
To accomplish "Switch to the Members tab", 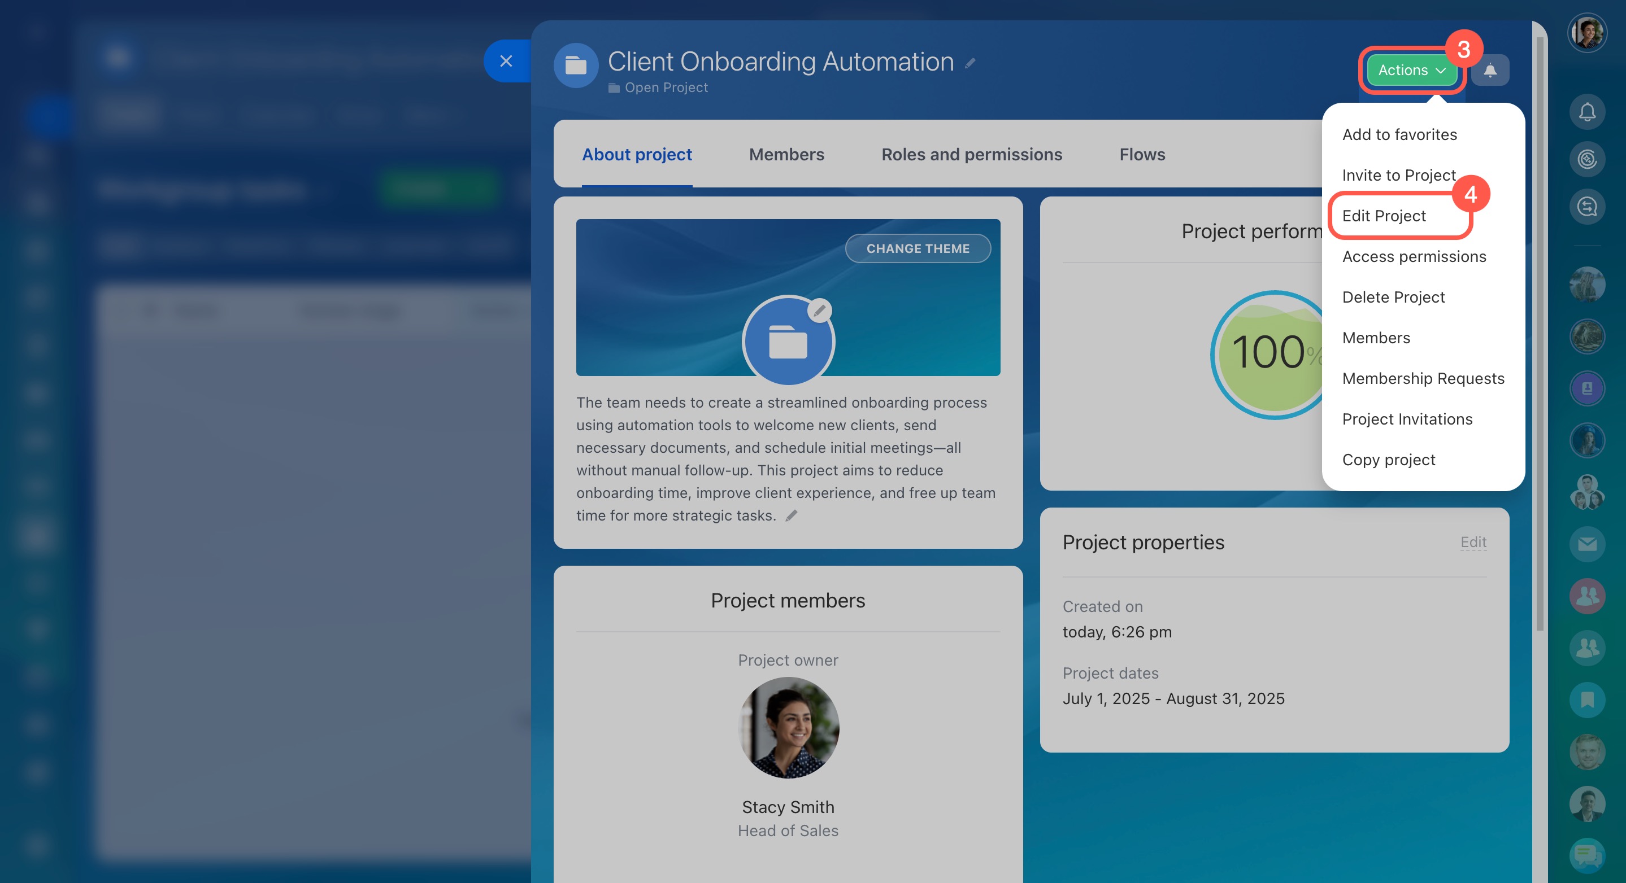I will pos(786,155).
